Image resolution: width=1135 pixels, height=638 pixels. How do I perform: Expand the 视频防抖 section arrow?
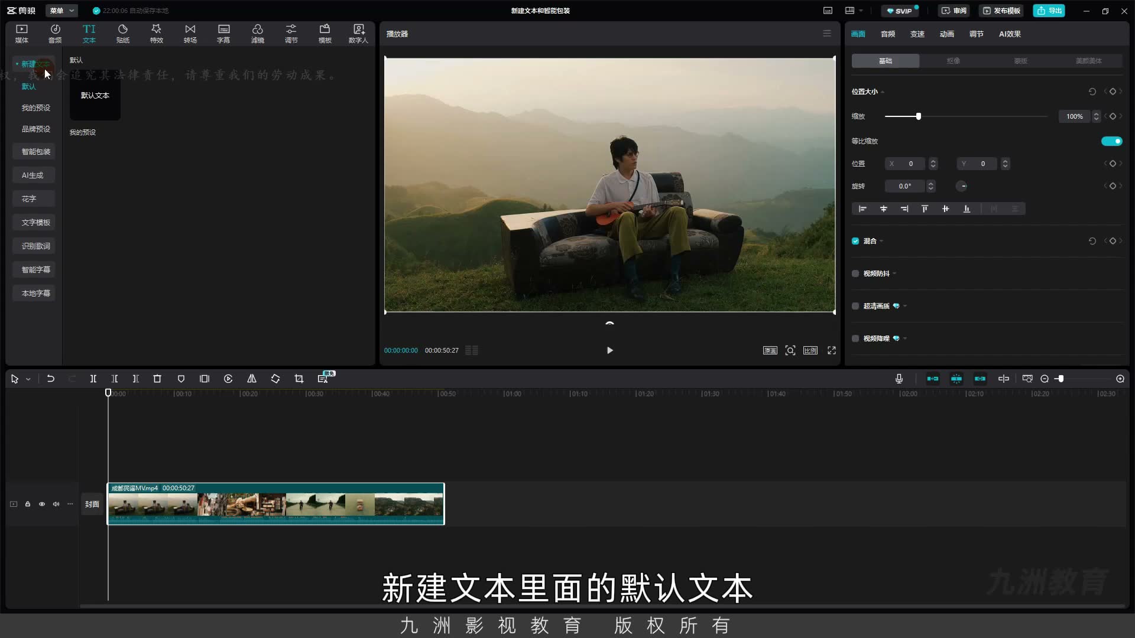click(x=894, y=274)
